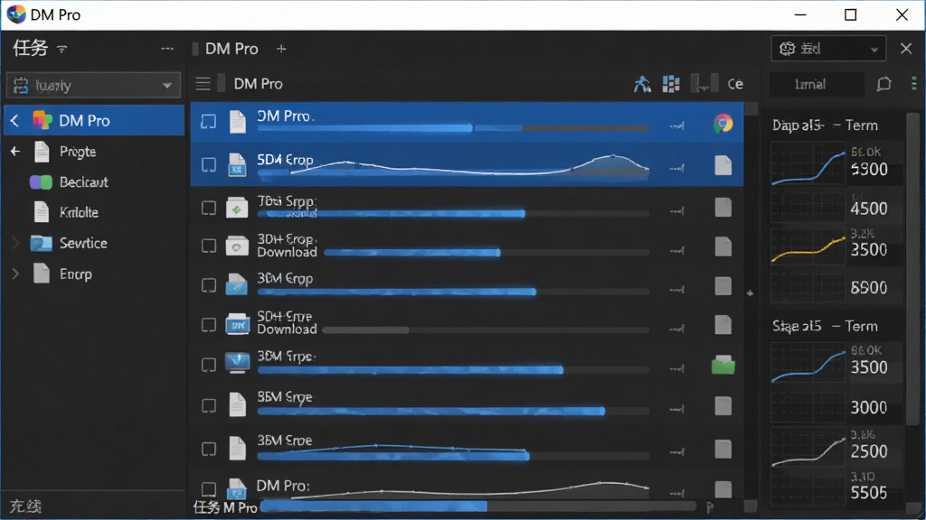Open the hamburger menu beside DM Pro

[203, 84]
